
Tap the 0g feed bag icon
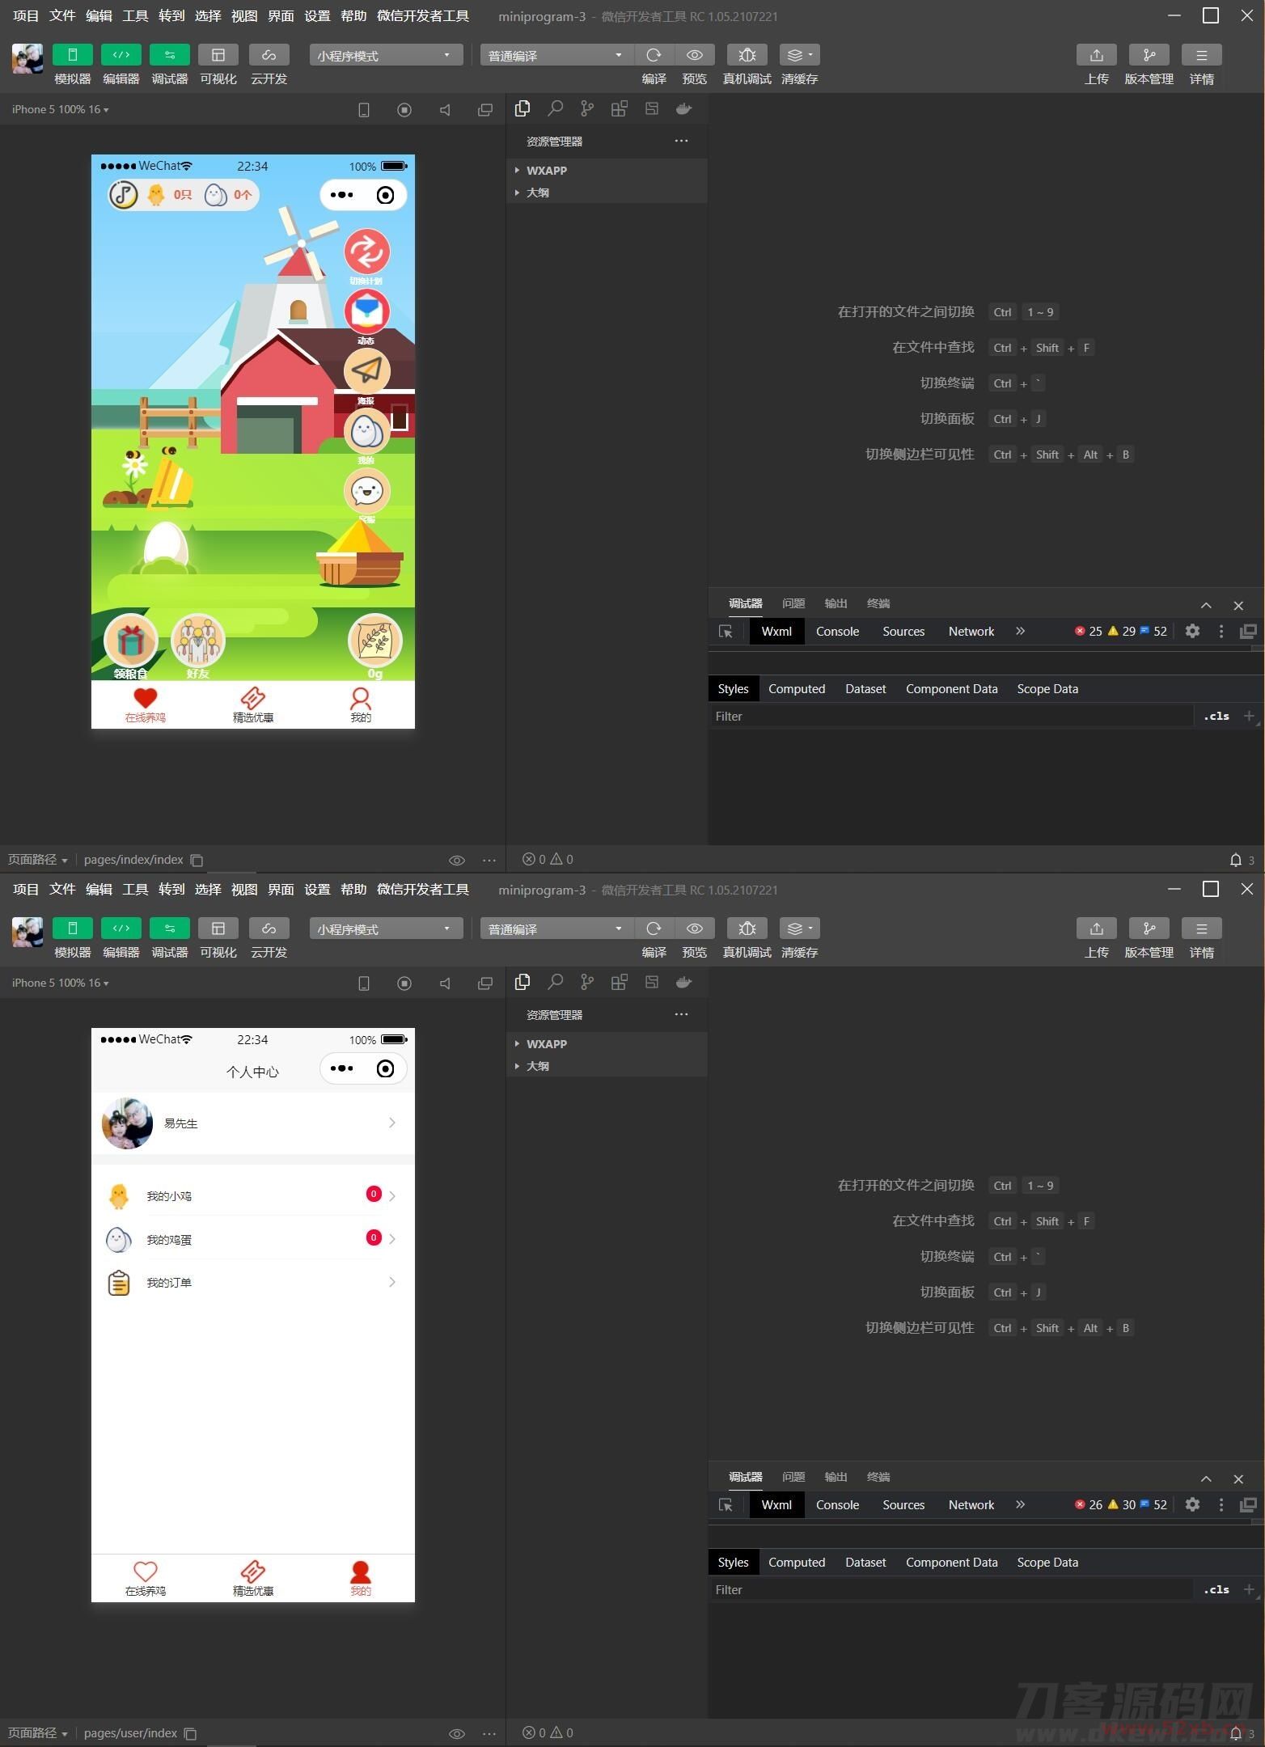[374, 641]
